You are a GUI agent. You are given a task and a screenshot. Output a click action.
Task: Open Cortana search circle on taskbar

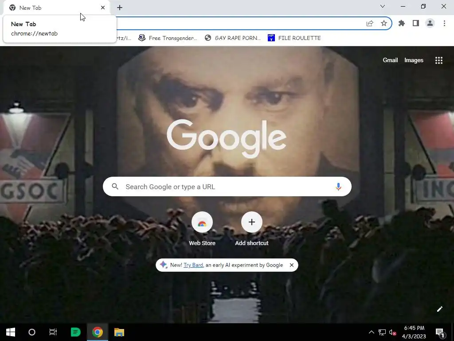pyautogui.click(x=32, y=332)
